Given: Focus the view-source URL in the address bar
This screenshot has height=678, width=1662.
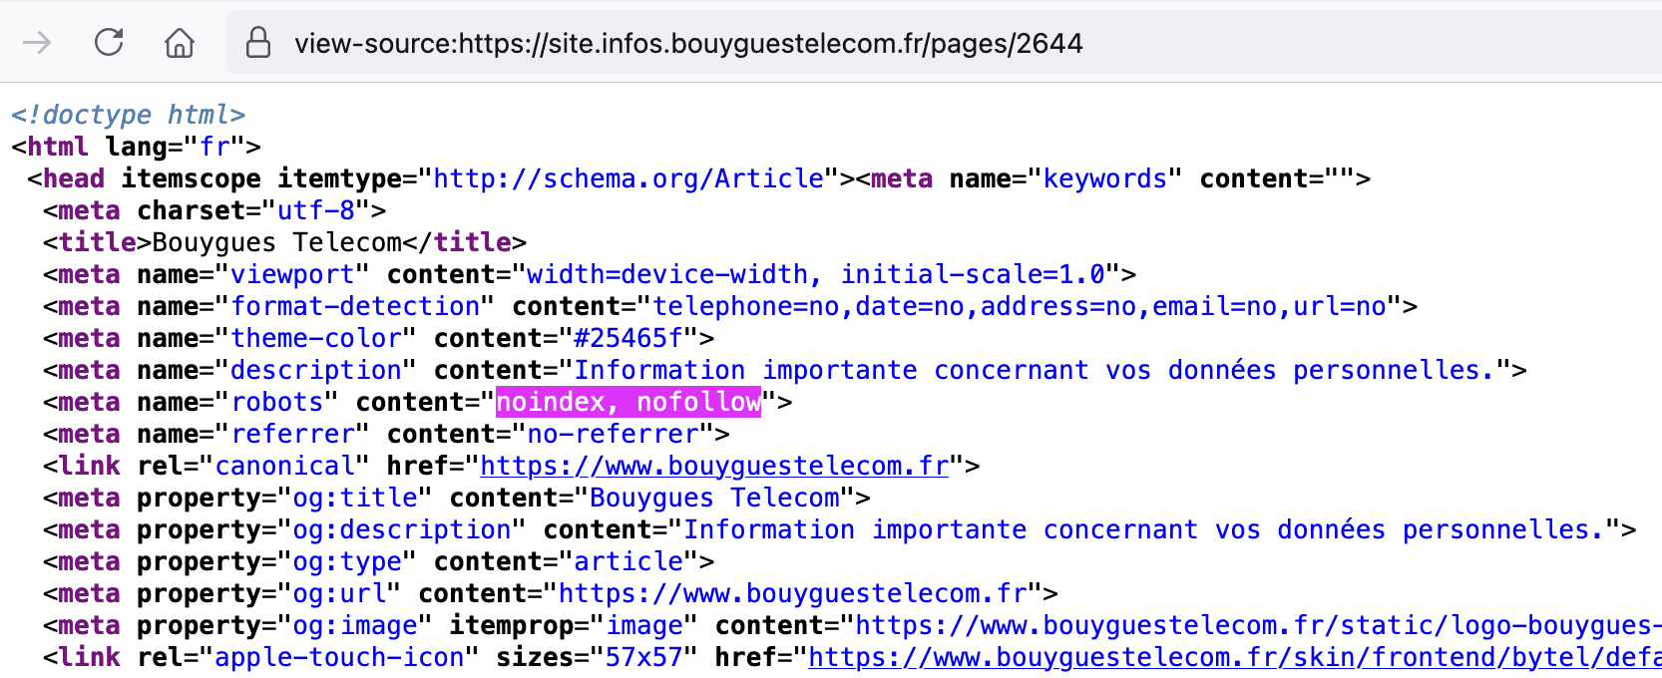Looking at the screenshot, I should point(688,44).
